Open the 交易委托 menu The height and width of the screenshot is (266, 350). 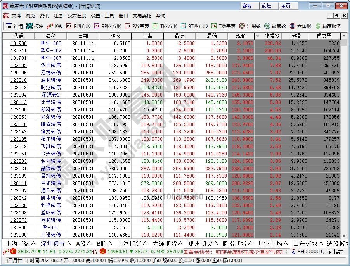coord(142,16)
